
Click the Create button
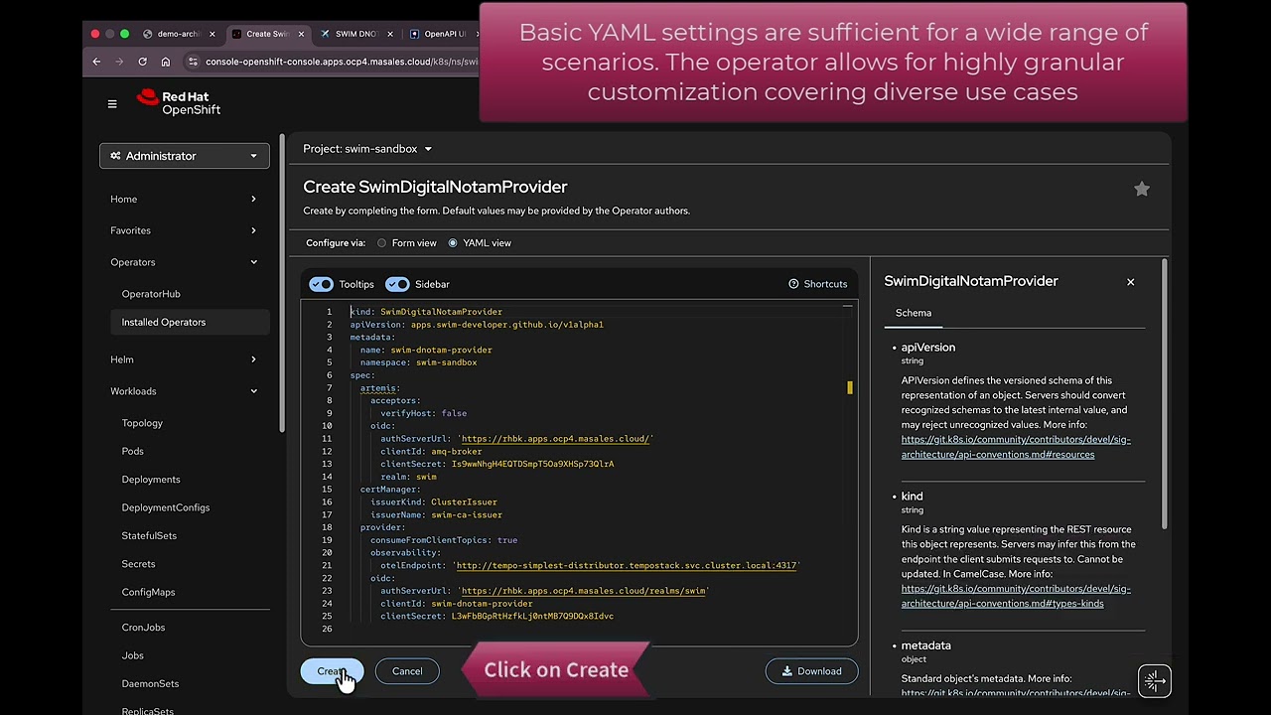332,671
